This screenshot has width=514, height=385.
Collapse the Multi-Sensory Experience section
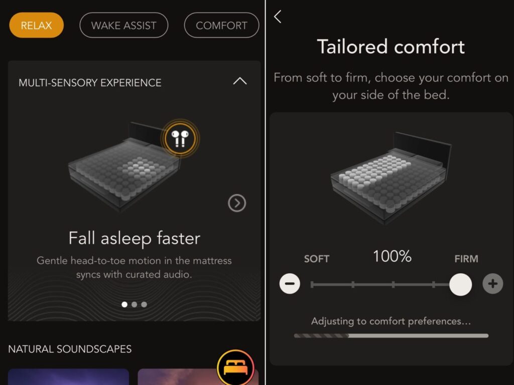(239, 81)
